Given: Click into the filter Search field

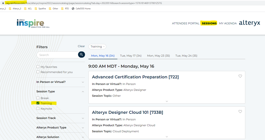Looking at the screenshot, I should pos(57,55).
